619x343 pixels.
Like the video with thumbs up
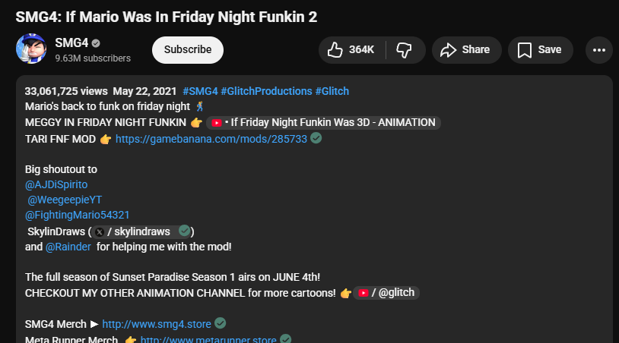[351, 50]
